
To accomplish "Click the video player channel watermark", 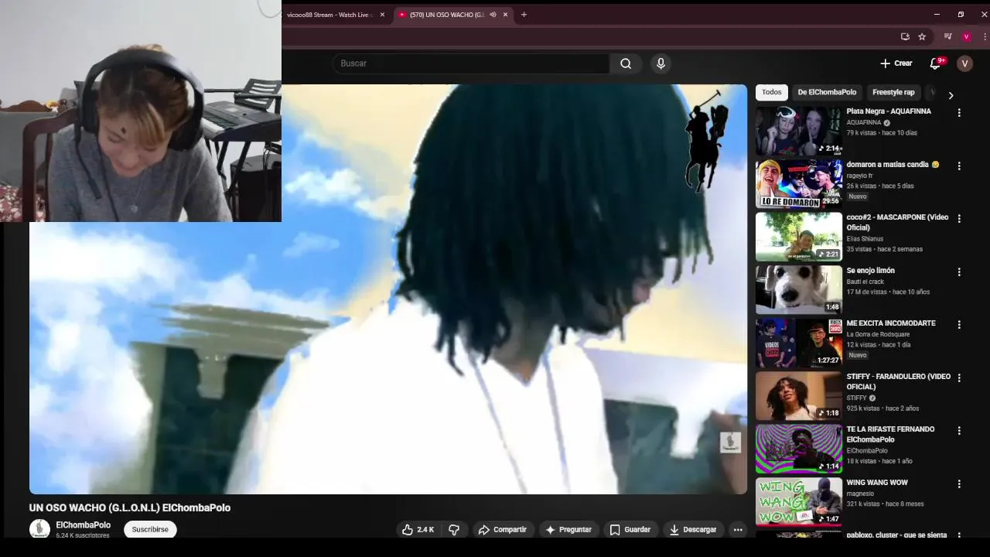I will point(730,443).
